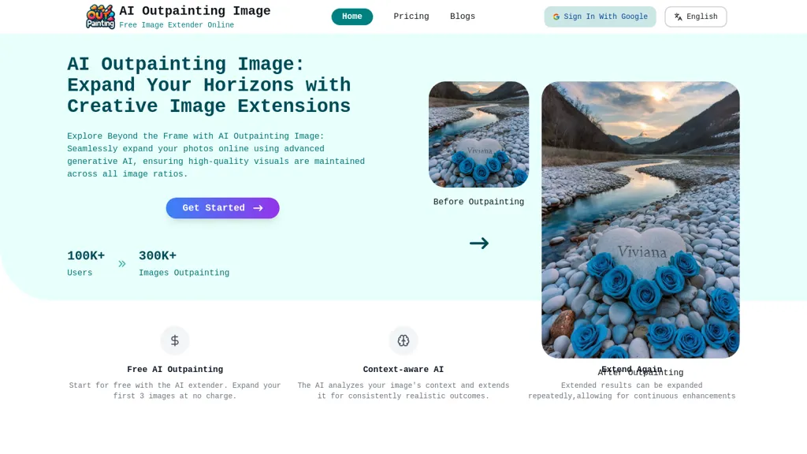Click the double chevron between user stats

pos(122,264)
